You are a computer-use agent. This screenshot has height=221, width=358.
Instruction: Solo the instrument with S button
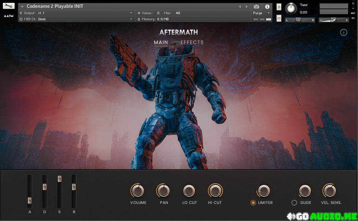(x=279, y=7)
